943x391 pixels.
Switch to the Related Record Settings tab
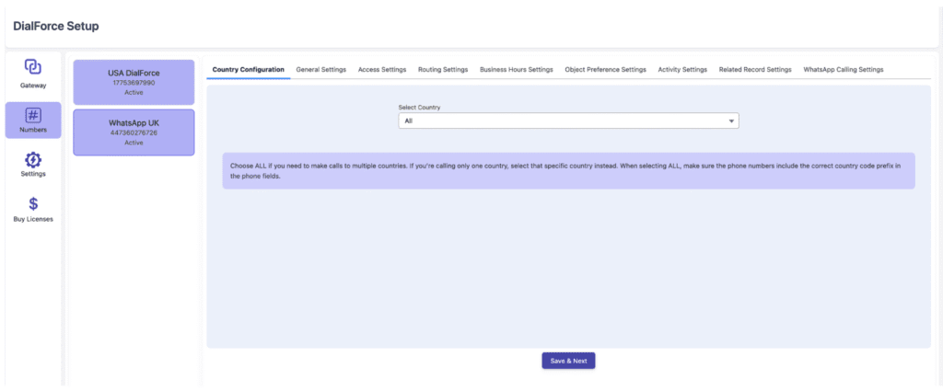[x=754, y=70]
